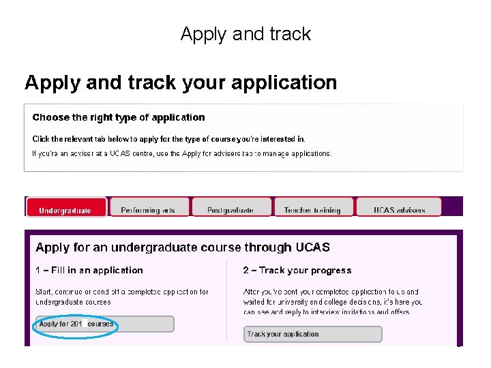Click the 'Start, continue or send off' paragraph
The height and width of the screenshot is (368, 491).
point(122,296)
